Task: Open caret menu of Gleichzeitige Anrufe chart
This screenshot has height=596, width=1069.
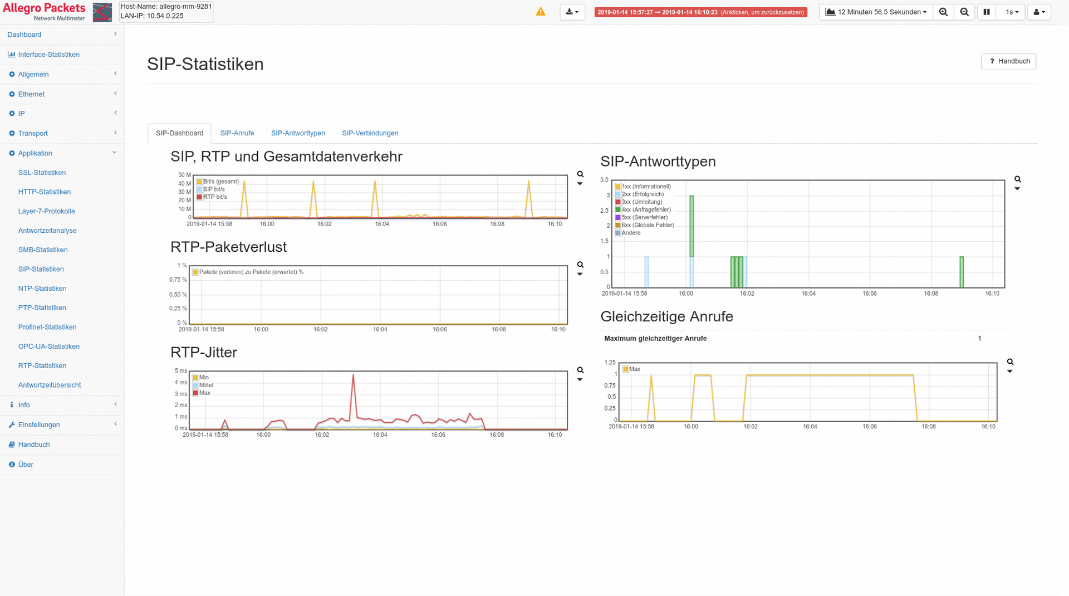Action: [x=1009, y=372]
